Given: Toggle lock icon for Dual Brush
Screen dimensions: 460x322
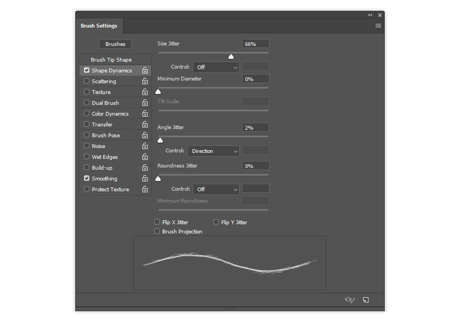Looking at the screenshot, I should tap(145, 103).
